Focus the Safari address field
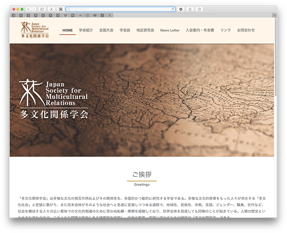This screenshot has height=233, width=287. point(121,9)
